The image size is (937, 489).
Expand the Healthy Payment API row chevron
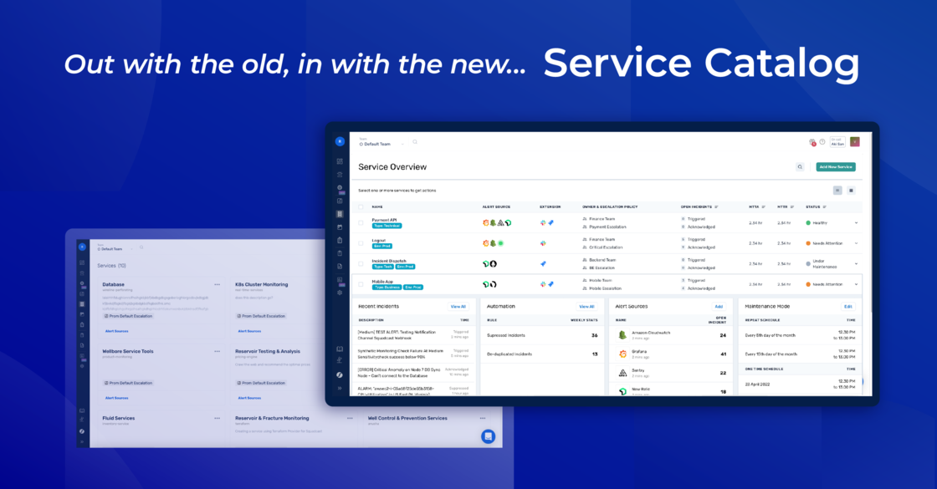(857, 222)
